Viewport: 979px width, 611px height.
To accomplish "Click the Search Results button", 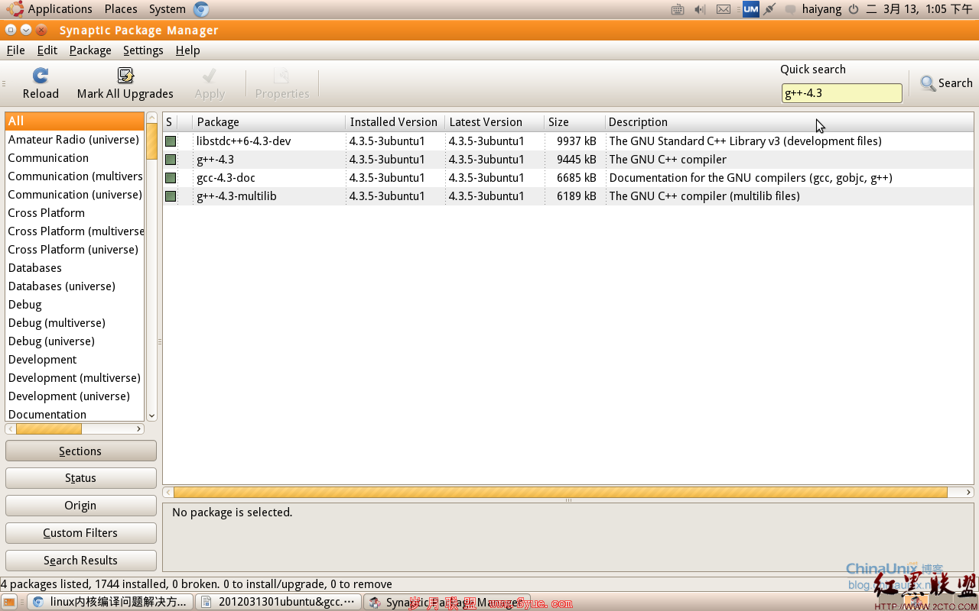I will pyautogui.click(x=80, y=561).
